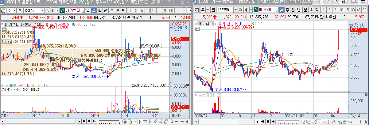Click the A icon under left chart
Screen dimensions: 369x125
pos(187,121)
